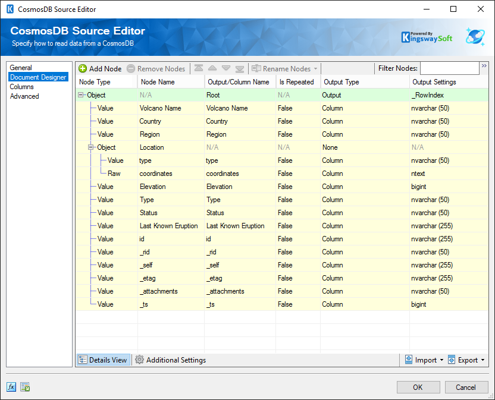Click the id node name cell
Viewport: 495px width, 400px height.
pos(171,239)
